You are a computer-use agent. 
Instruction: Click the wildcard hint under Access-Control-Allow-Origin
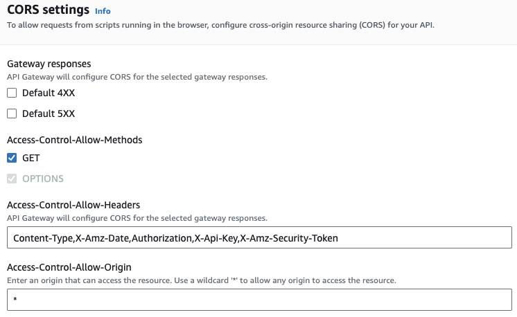pos(202,280)
